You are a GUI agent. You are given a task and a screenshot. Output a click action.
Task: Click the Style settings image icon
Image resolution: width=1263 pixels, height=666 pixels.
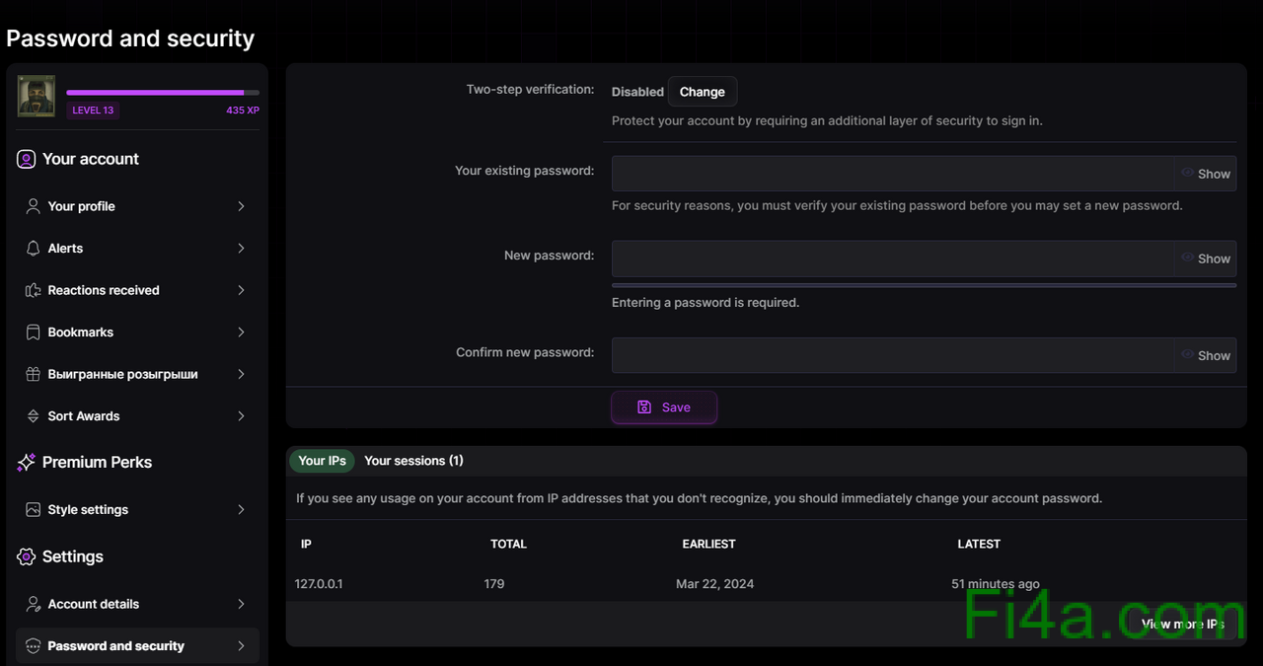[x=33, y=510]
